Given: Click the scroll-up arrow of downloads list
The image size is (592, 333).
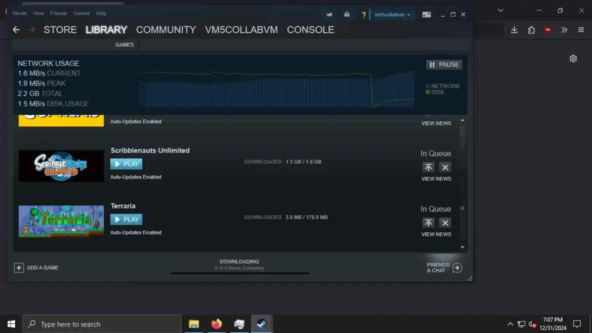Looking at the screenshot, I should 462,121.
